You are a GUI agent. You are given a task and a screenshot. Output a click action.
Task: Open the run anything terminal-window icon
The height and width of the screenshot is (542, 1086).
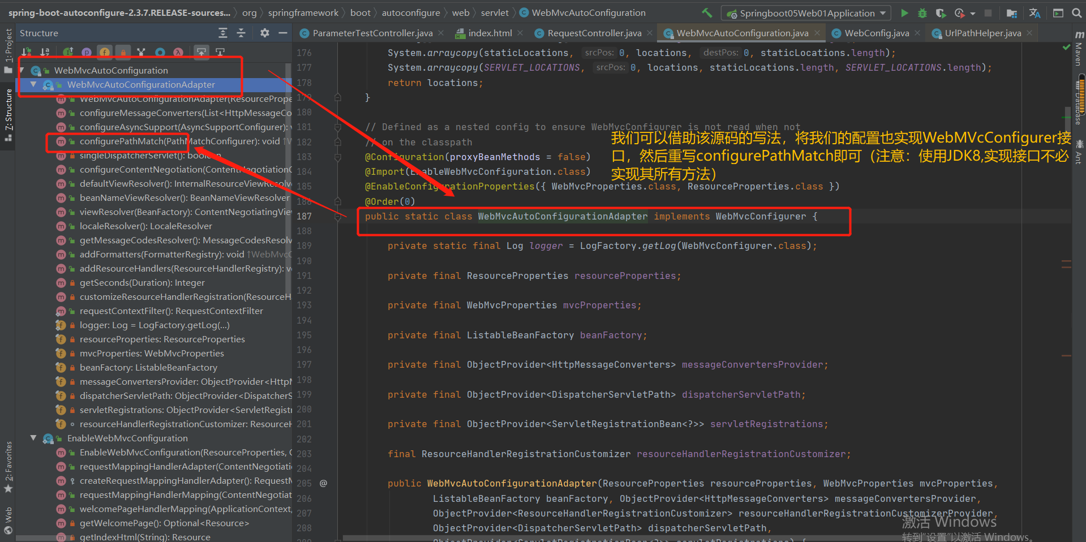[1058, 12]
